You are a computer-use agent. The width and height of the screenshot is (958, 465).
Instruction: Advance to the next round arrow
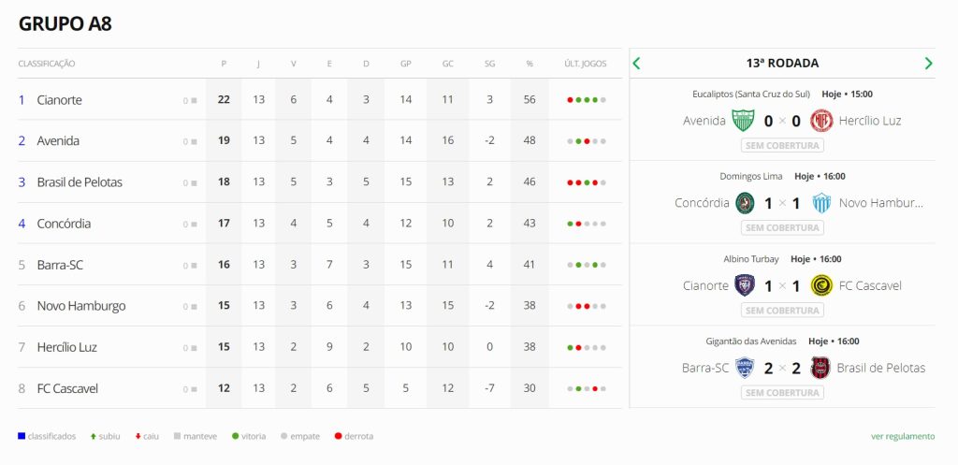[x=928, y=64]
